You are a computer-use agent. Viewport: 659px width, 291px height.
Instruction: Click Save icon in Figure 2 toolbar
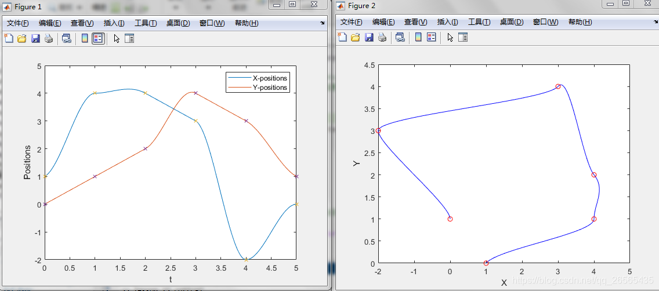pos(369,37)
